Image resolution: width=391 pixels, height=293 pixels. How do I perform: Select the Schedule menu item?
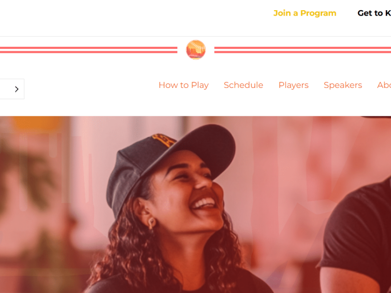tap(243, 85)
